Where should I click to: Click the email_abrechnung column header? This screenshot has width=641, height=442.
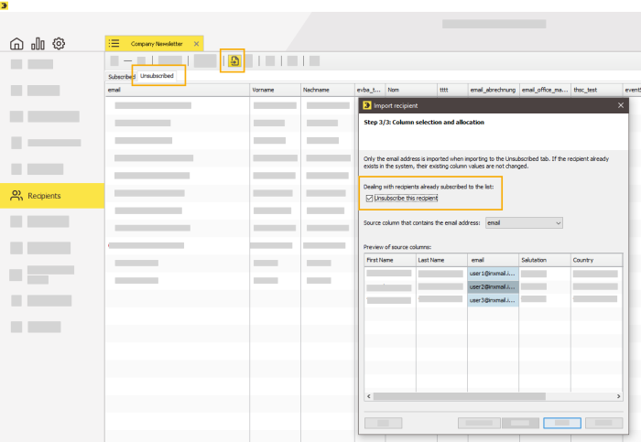point(494,90)
